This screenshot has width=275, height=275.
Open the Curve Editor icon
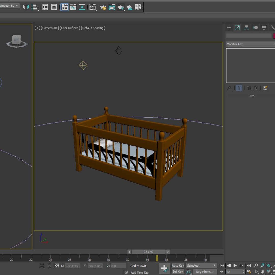[73, 7]
